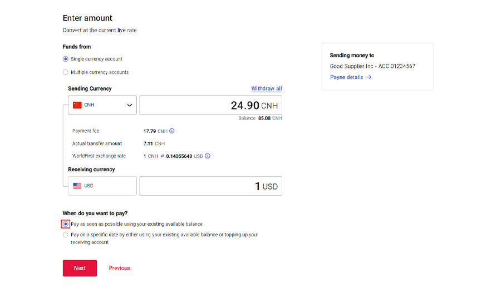Click the arrow beside Payee details

[x=369, y=77]
